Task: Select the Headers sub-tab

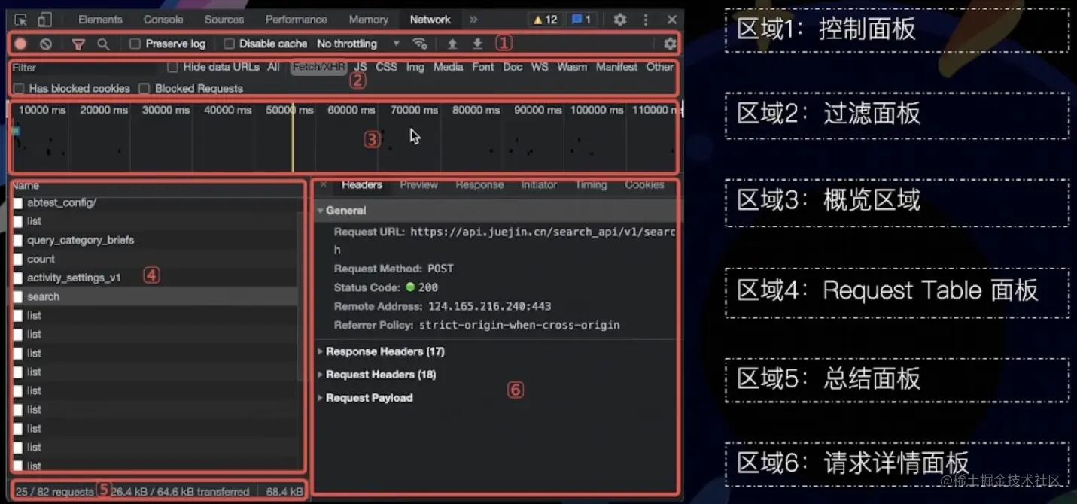Action: 362,184
